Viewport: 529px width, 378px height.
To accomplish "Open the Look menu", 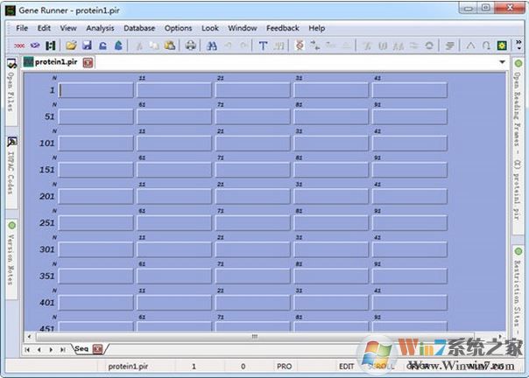I will [210, 28].
